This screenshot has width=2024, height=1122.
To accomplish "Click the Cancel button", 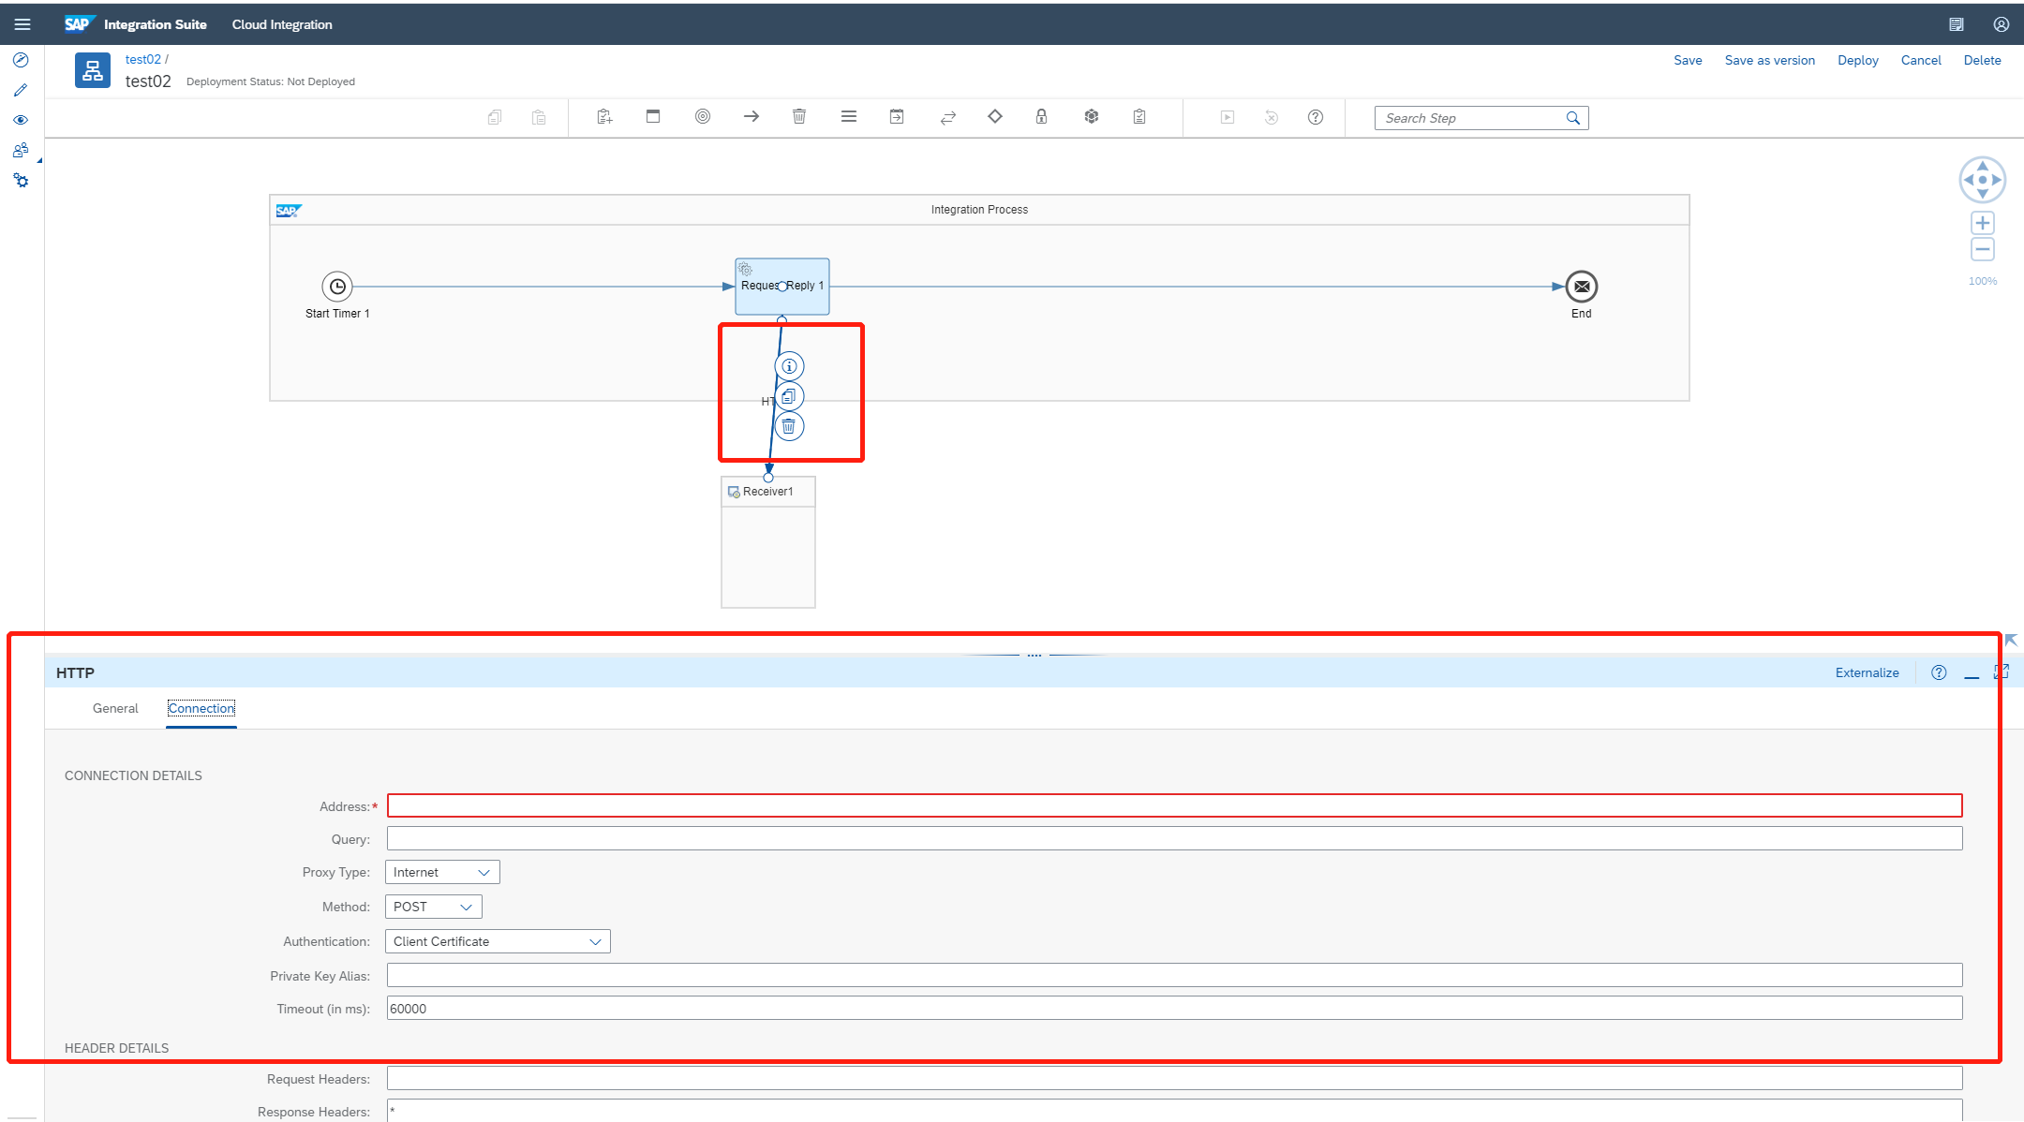I will (1921, 60).
